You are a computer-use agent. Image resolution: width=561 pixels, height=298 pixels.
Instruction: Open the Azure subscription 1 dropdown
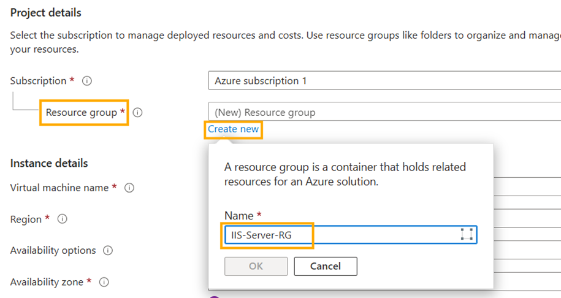pyautogui.click(x=384, y=81)
